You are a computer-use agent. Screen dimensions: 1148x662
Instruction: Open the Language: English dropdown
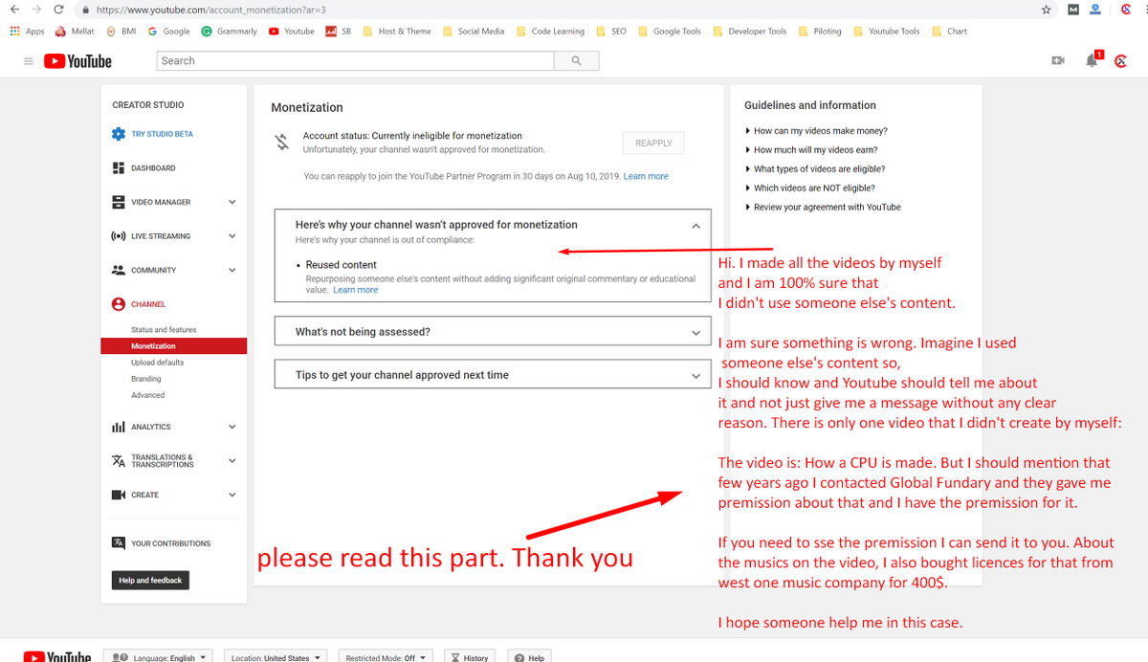click(160, 657)
